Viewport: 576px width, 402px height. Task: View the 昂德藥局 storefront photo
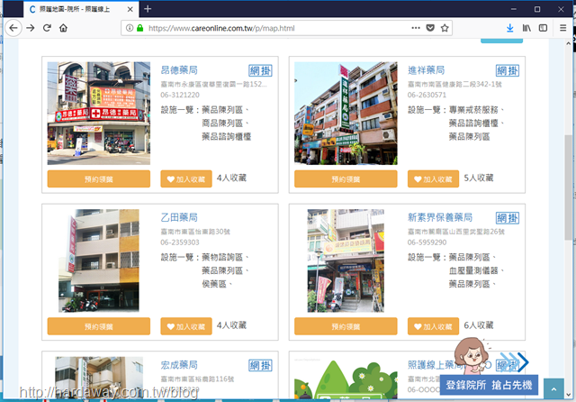click(x=99, y=114)
